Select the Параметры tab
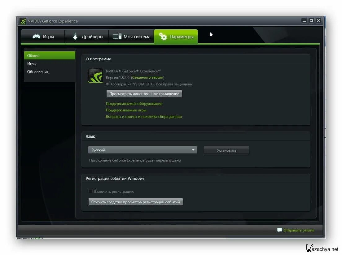The width and height of the screenshot is (342, 255). 176,37
